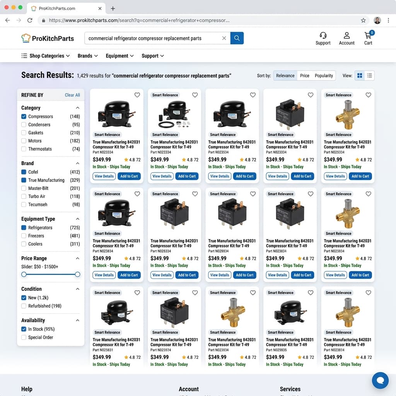396x396 pixels.
Task: Open the Brands dropdown menu
Action: [88, 56]
